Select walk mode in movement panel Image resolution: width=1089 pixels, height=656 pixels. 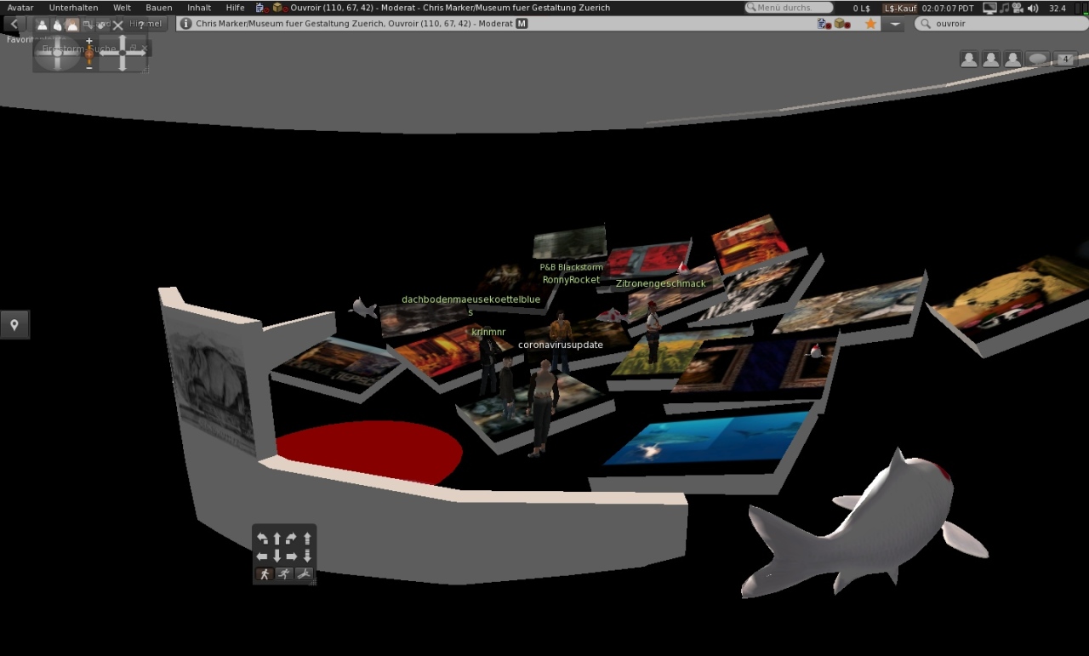click(x=265, y=573)
